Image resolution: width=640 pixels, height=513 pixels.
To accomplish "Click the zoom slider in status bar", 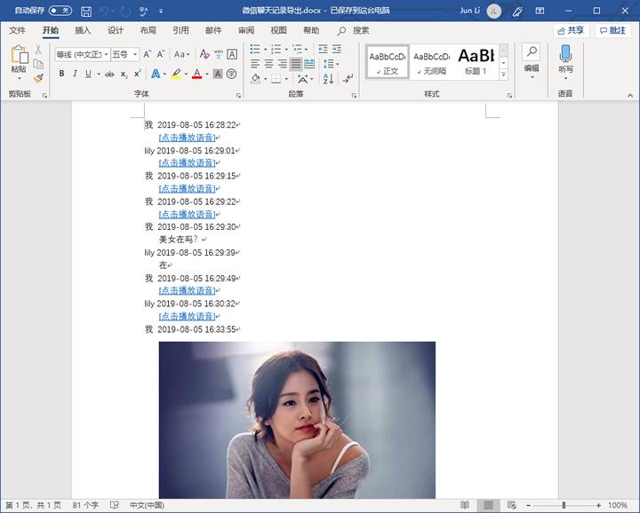I will tap(564, 505).
